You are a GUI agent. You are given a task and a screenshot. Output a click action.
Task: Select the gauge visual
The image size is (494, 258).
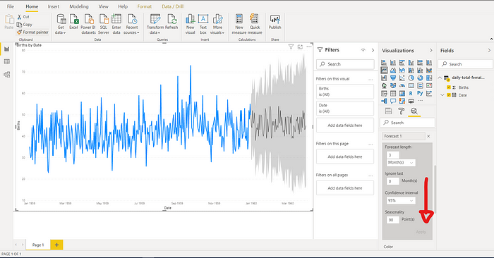click(x=402, y=85)
